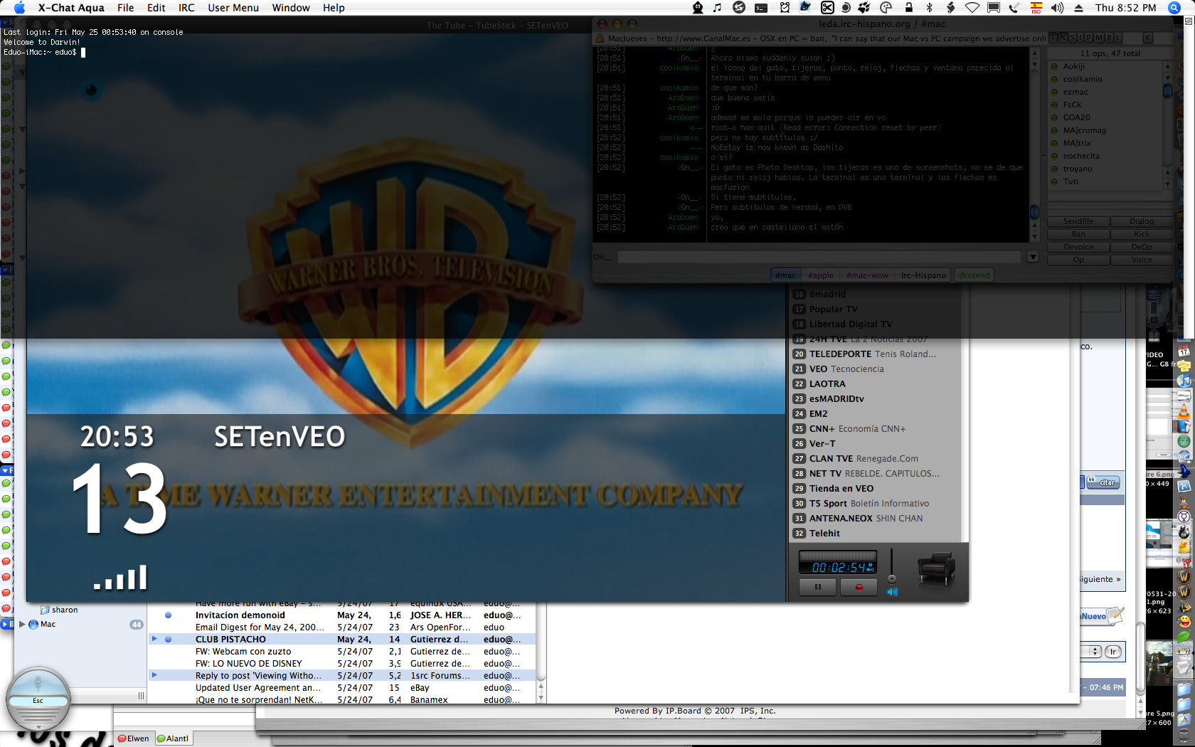Toggle channel mode P button
1195x747 pixels.
(1090, 38)
